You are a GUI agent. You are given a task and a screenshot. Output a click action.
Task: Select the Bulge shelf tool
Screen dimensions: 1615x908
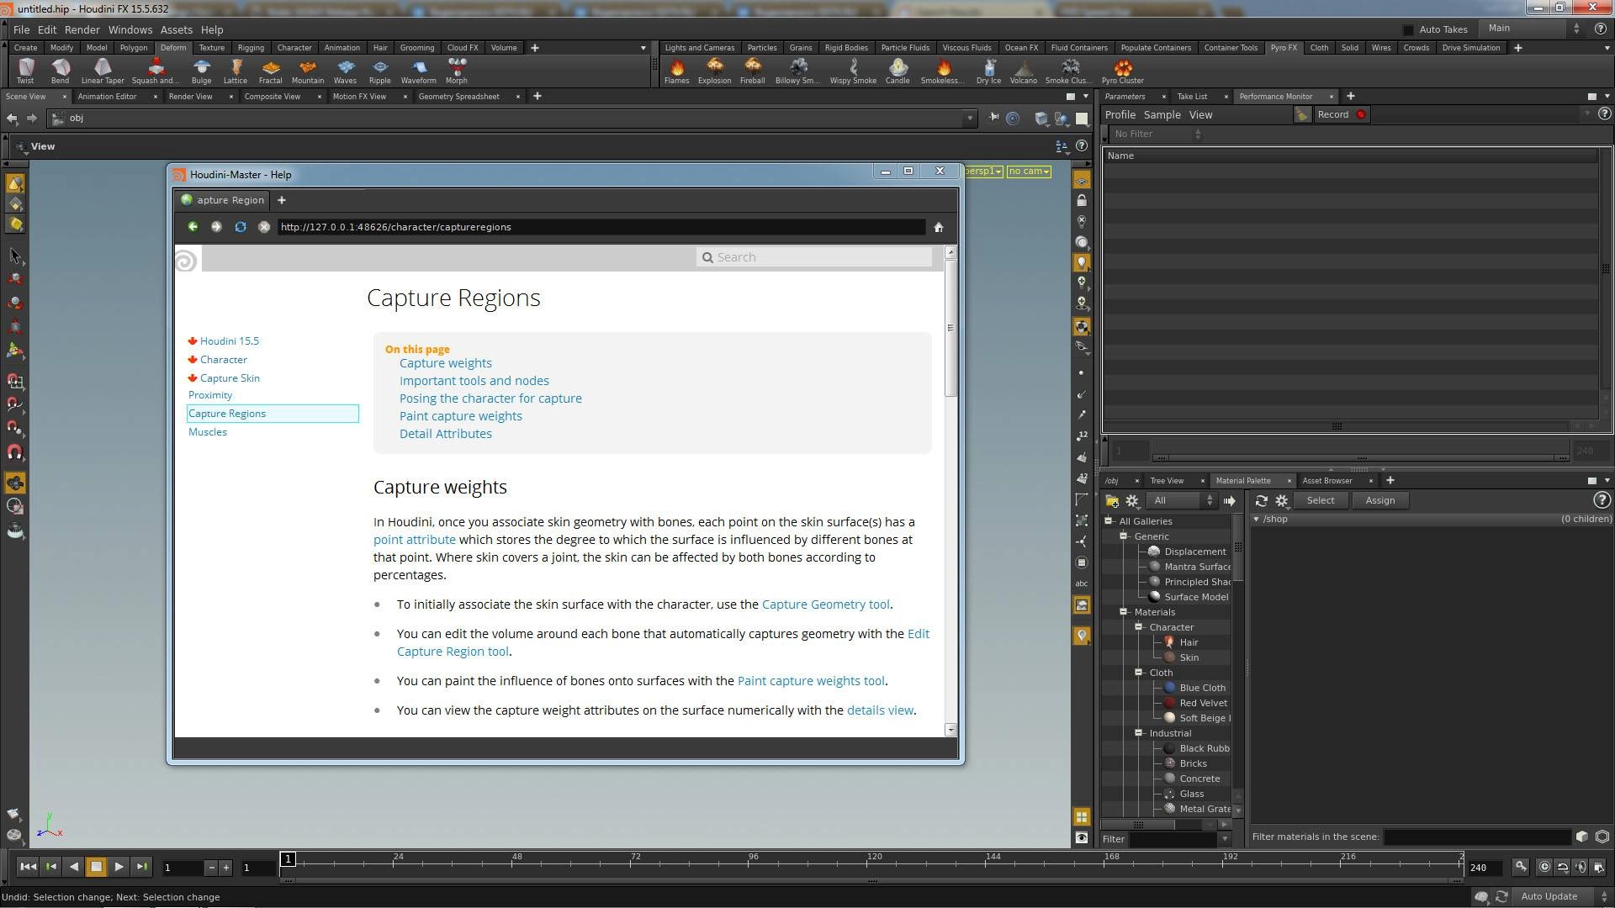201,71
